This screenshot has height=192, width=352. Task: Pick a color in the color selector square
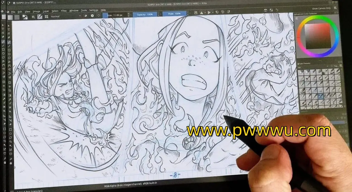coord(318,36)
